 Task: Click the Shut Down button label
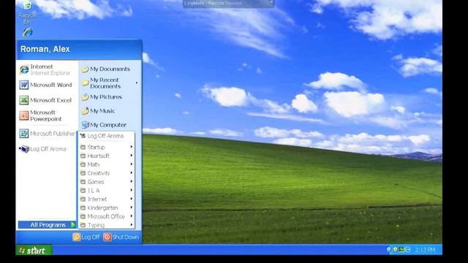click(126, 237)
